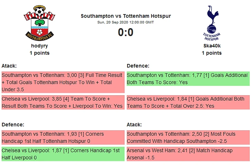Viewport: 251px width, 165px height.
Task: Open the hodyry player name
Action: tap(40, 46)
